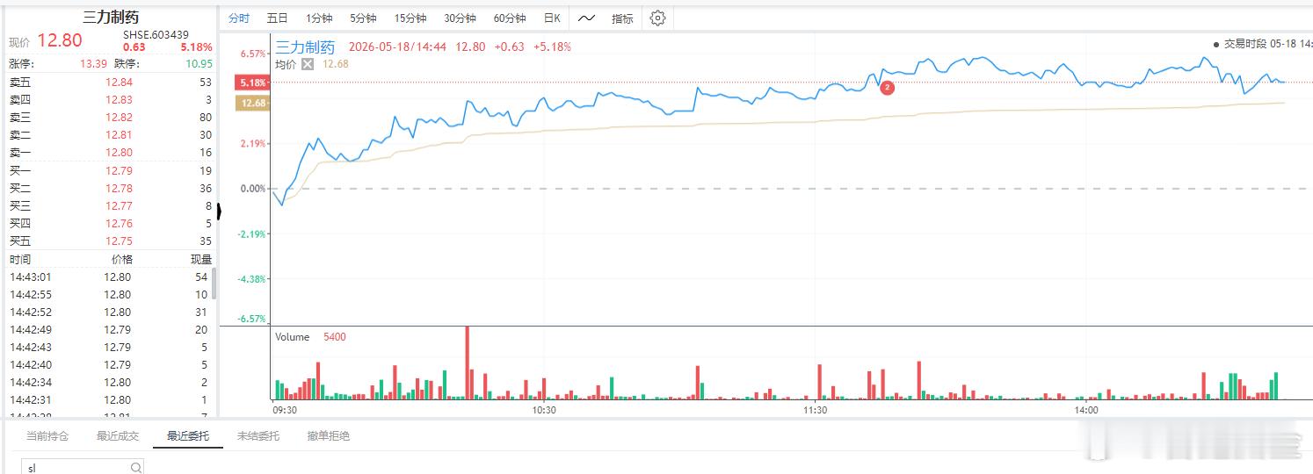This screenshot has width=1313, height=474.
Task: Select the 卖五 ask row at 12.84
Action: 111,82
